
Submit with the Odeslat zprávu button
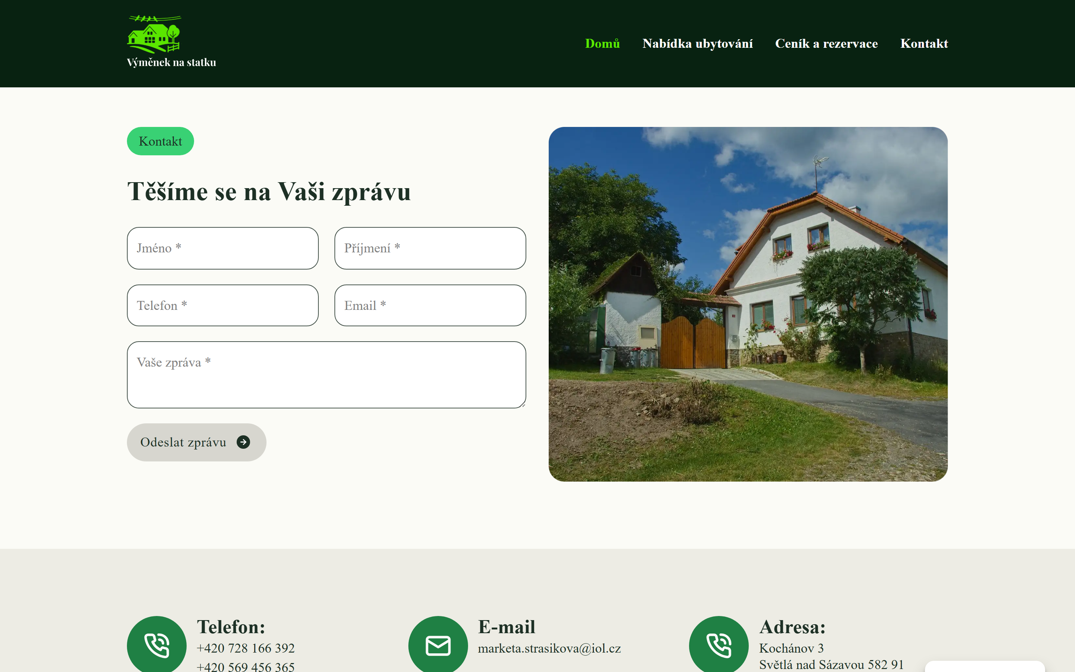[196, 442]
